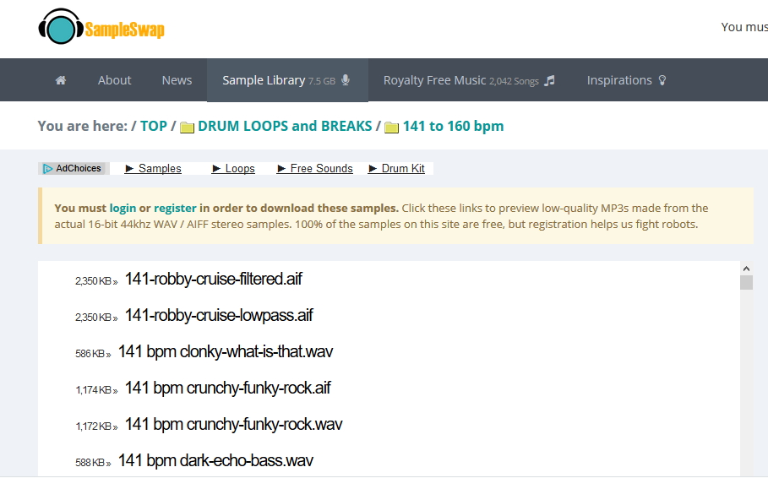
Task: Preview 141 bpm dark-echo-bass.wav
Action: [215, 460]
